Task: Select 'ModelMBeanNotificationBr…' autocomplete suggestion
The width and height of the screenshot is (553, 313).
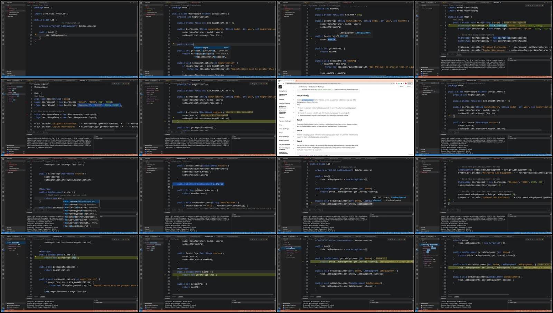Action: point(212,57)
